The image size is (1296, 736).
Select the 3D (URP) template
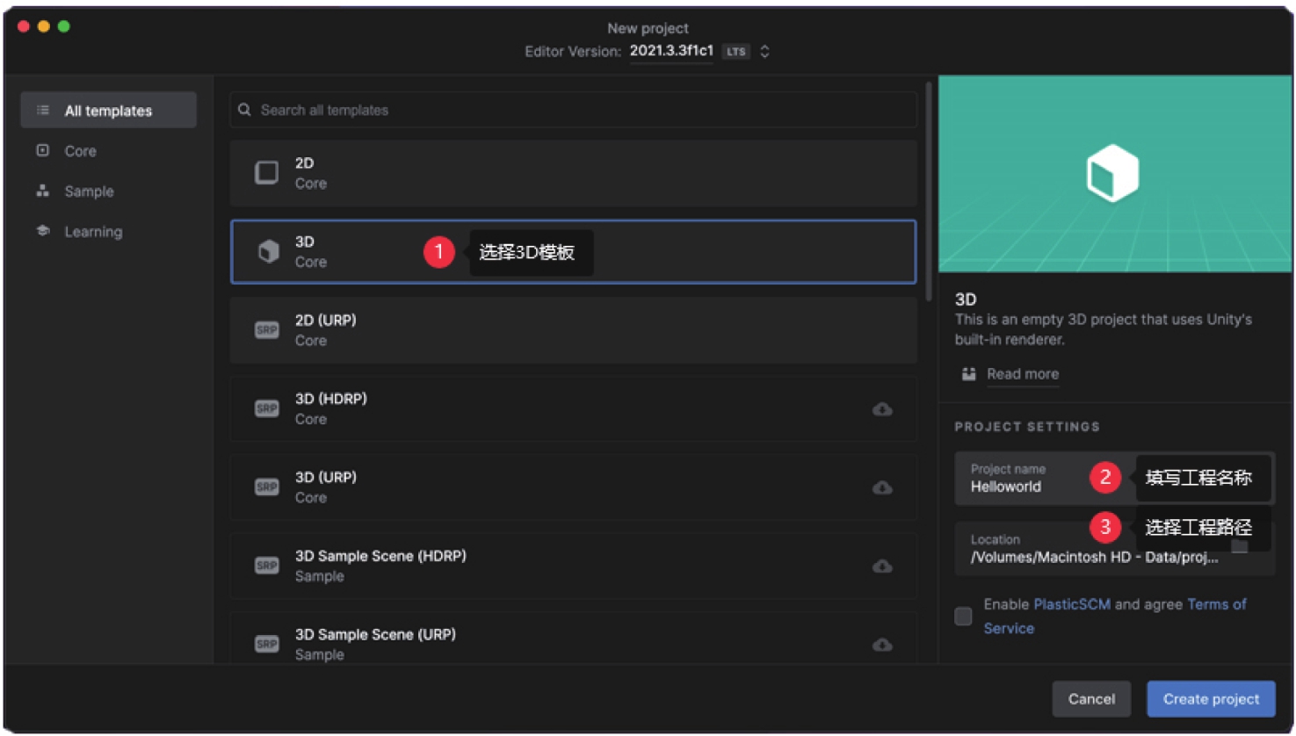click(x=573, y=487)
